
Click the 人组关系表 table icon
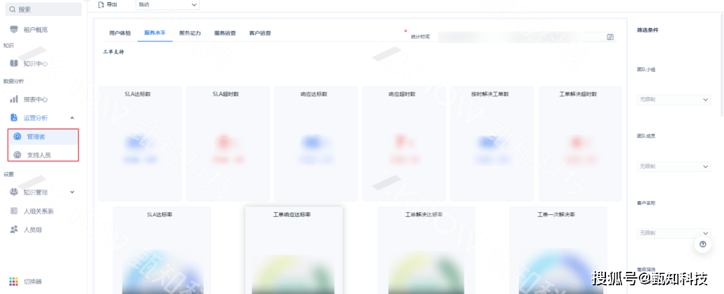14,211
